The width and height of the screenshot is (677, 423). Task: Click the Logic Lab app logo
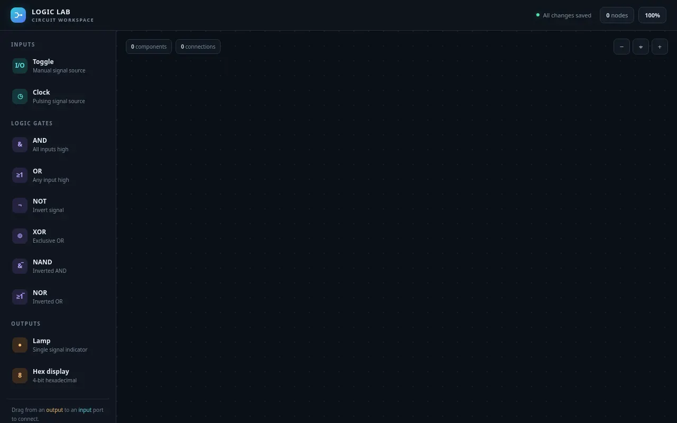[18, 15]
